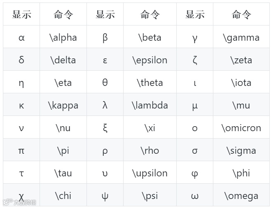Select the \gamma command cell
Image resolution: width=271 pixels, height=208 pixels.
[x=241, y=37]
